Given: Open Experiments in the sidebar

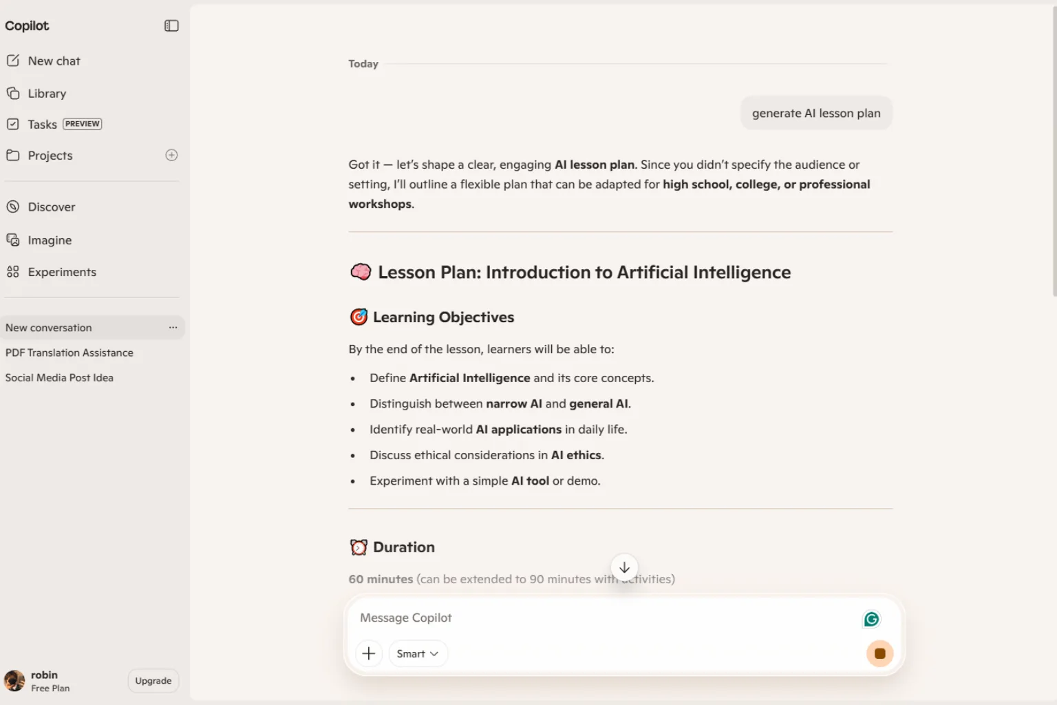Looking at the screenshot, I should [x=52, y=272].
